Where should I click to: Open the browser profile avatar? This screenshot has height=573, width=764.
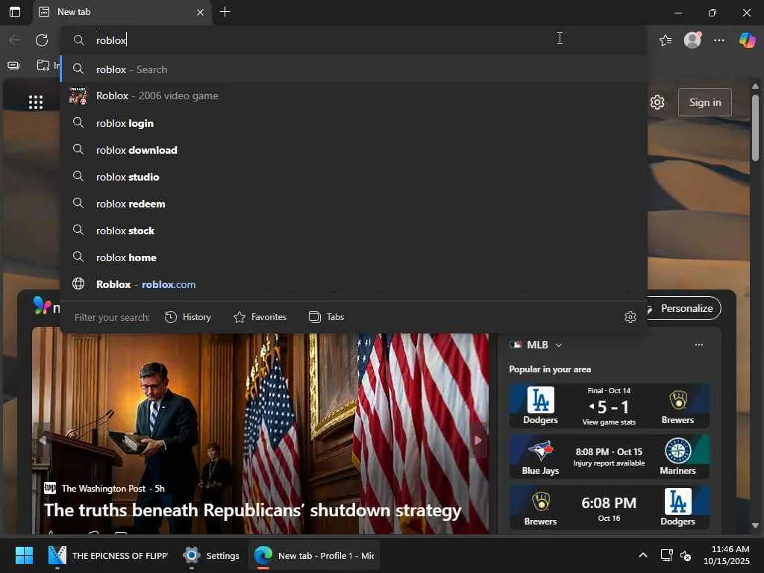[x=692, y=40]
